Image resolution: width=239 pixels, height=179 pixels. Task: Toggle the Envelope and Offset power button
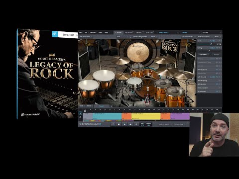click(217, 62)
